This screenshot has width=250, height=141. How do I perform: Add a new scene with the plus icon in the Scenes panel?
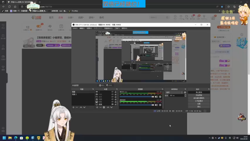[73, 107]
